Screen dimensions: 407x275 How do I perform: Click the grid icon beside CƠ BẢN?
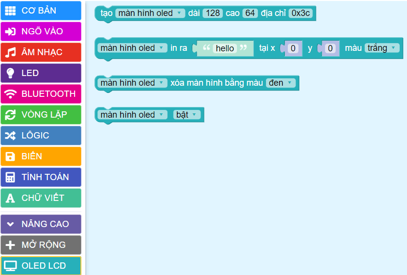pyautogui.click(x=10, y=11)
